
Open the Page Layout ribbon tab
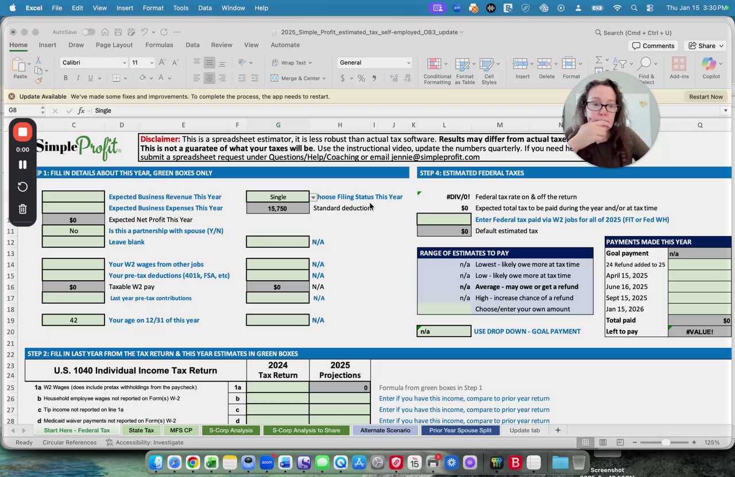(x=114, y=45)
